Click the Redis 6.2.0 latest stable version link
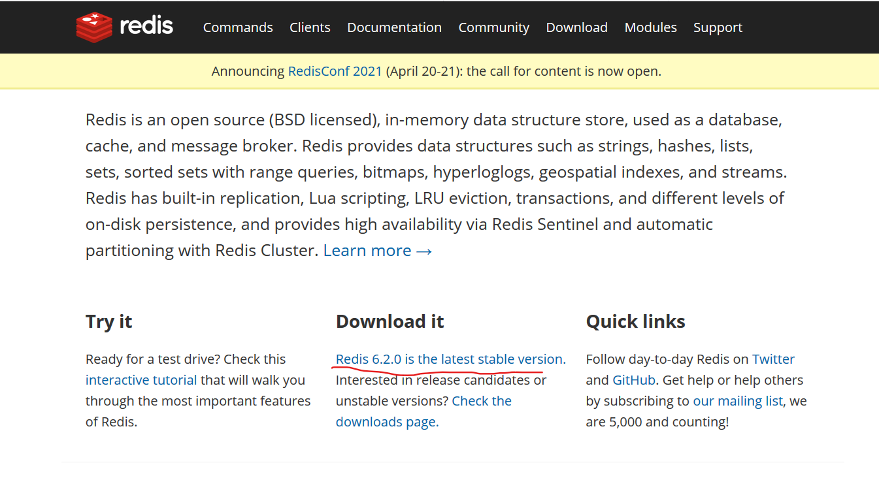This screenshot has height=480, width=879. 450,359
